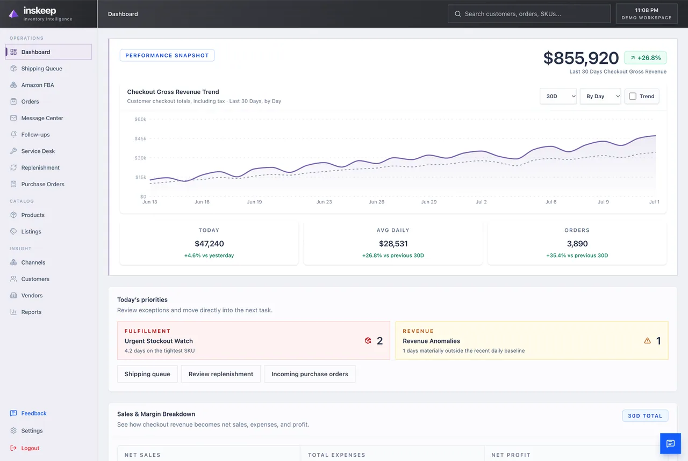Enable the Trend checkbox
This screenshot has height=461, width=688.
tap(633, 97)
